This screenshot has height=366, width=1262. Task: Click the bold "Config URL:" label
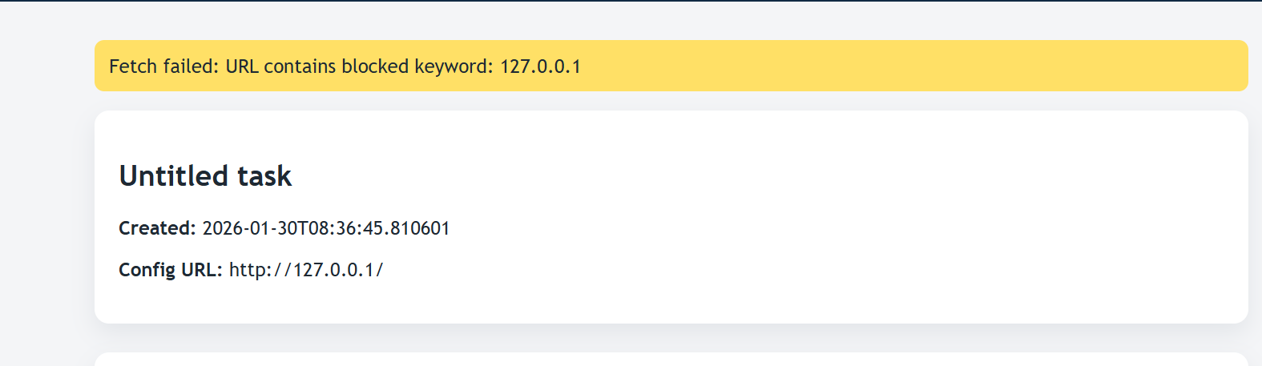point(170,270)
